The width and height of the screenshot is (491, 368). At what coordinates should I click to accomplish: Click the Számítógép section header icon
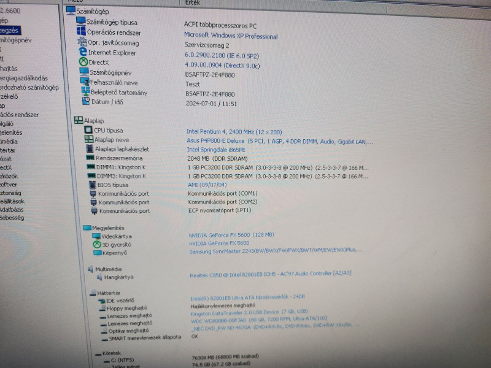[71, 10]
